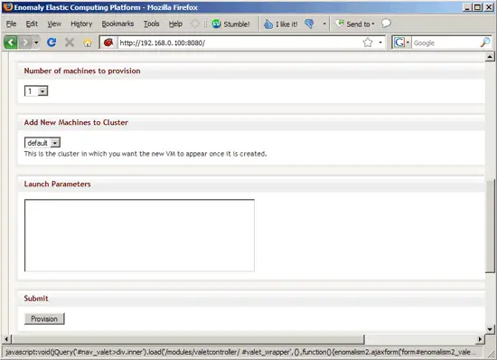Viewport: 497px width, 360px height.
Task: Click the Firefox throbber activity icon
Action: click(195, 24)
